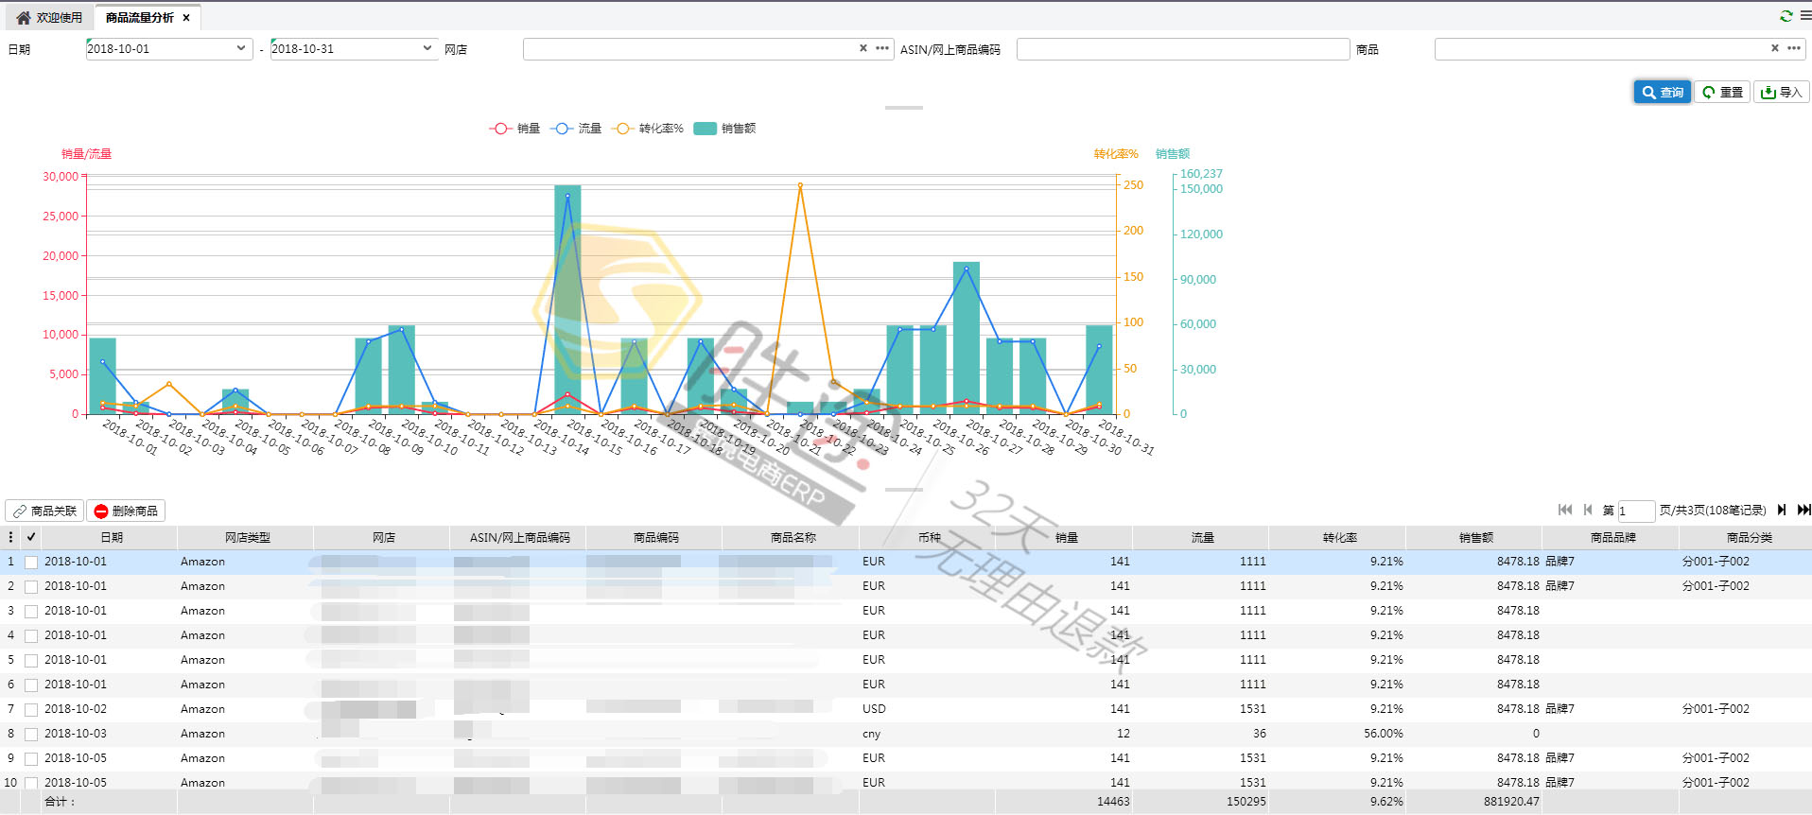This screenshot has height=815, width=1812.
Task: Sort by the 流量 column header
Action: [1201, 537]
